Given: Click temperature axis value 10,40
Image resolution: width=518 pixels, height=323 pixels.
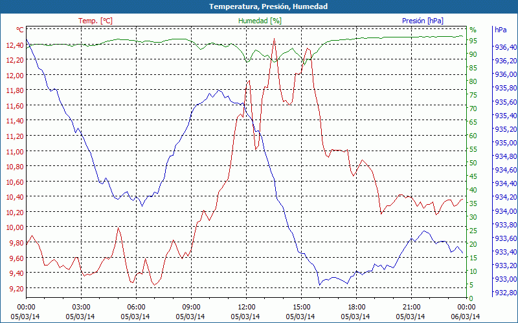Looking at the screenshot, I should point(15,197).
